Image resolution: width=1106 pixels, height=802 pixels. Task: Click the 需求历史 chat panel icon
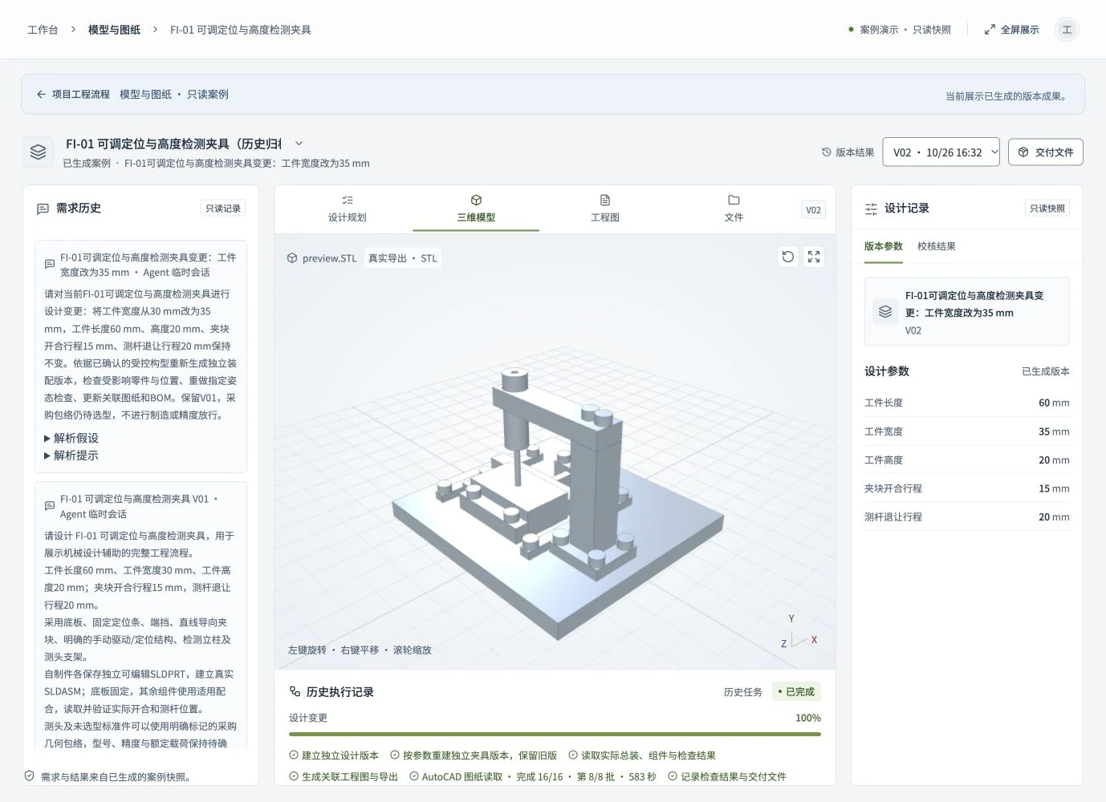(43, 209)
